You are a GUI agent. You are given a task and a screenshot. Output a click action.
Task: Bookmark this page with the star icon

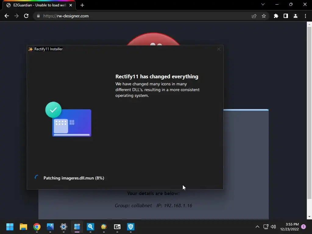[x=264, y=16]
